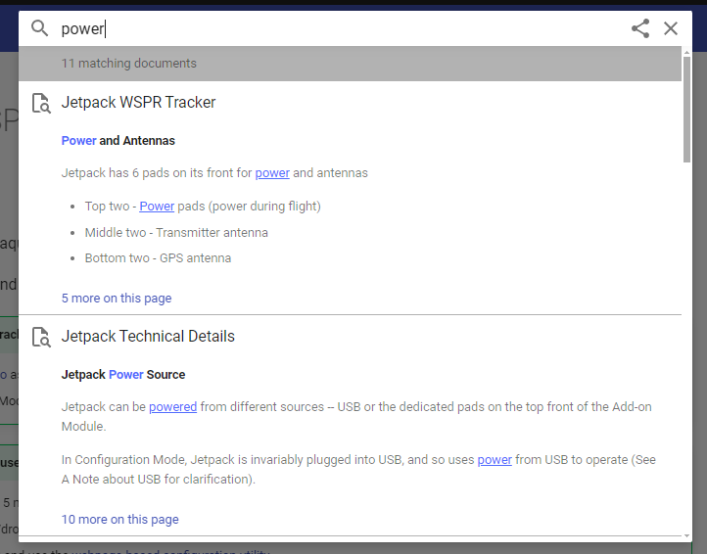The height and width of the screenshot is (554, 707).
Task: Click the underlined "powered" link
Action: 173,407
